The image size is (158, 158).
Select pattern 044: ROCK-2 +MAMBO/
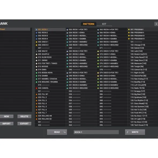point(81,63)
